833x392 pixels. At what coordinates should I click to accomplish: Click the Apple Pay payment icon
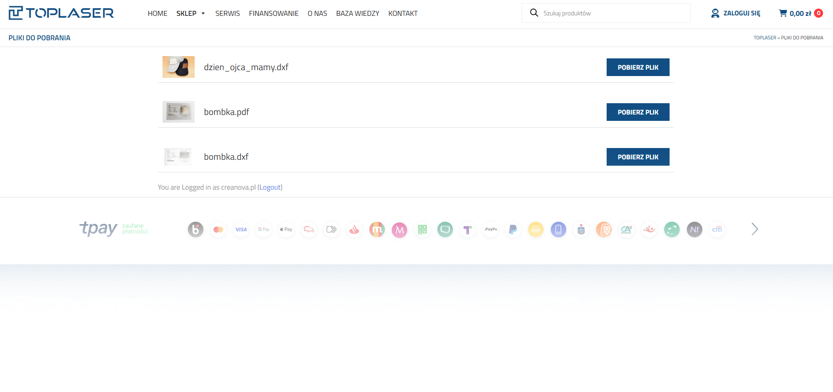[286, 229]
